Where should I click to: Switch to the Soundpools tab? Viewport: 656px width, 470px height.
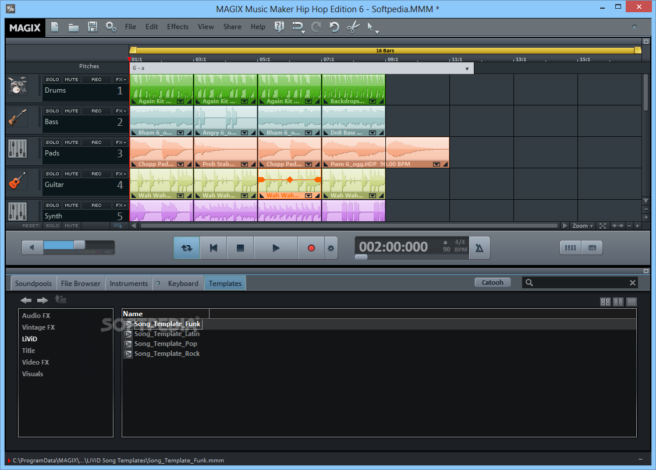pos(34,283)
